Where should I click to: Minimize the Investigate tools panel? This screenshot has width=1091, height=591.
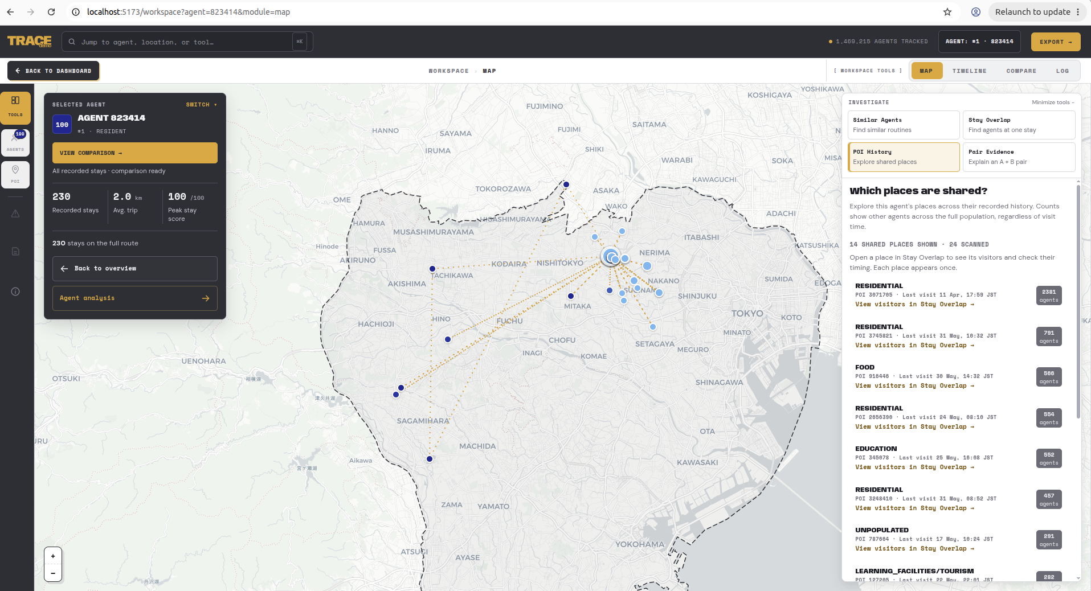coord(1053,102)
